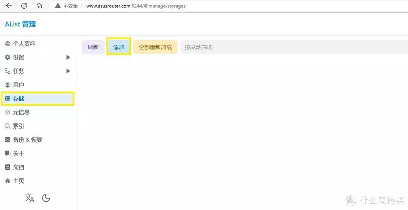
Task: Reload the page with the refresh icon
Action: tap(24, 6)
